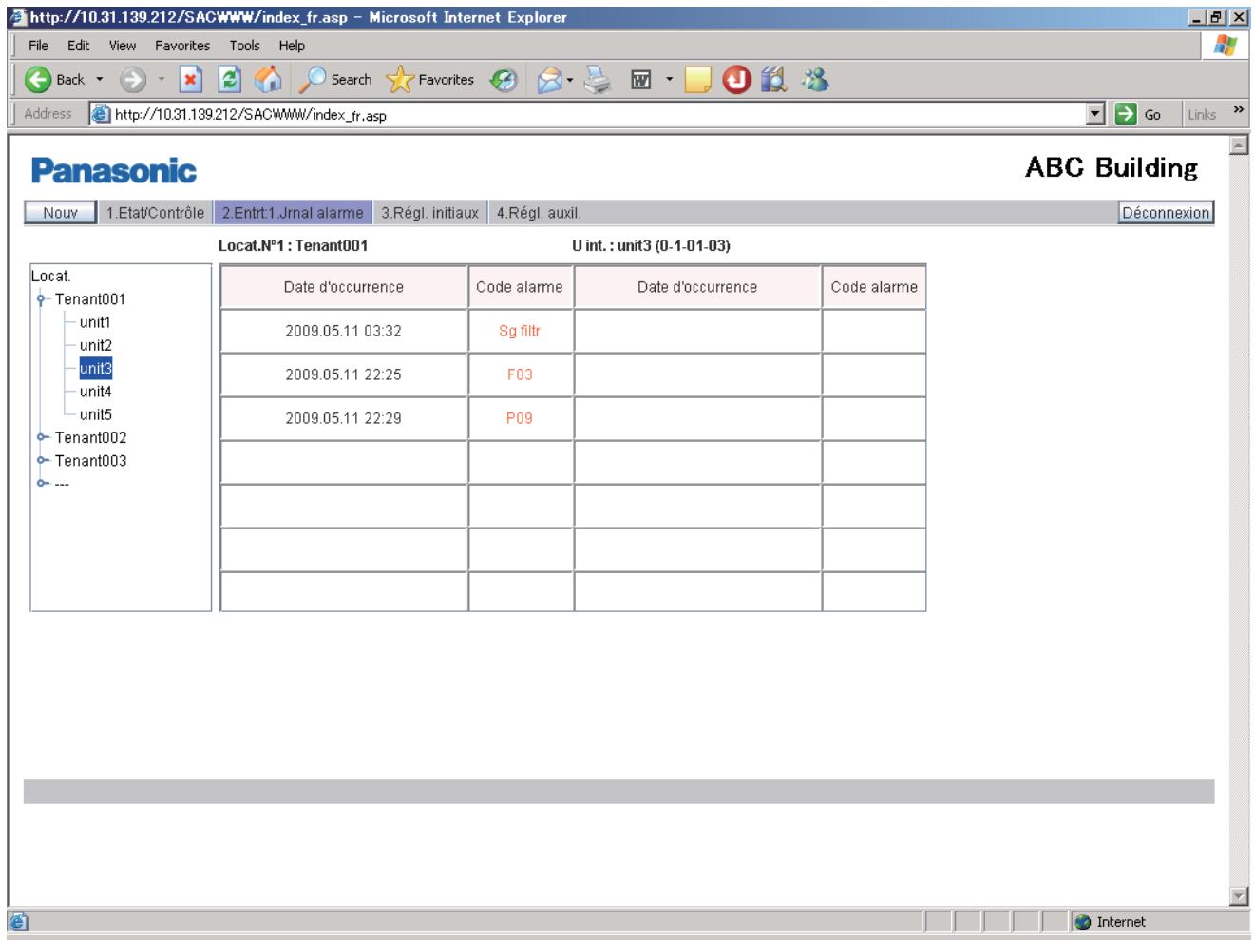This screenshot has height=940, width=1255.
Task: Select unit5 in the tree
Action: click(x=95, y=414)
